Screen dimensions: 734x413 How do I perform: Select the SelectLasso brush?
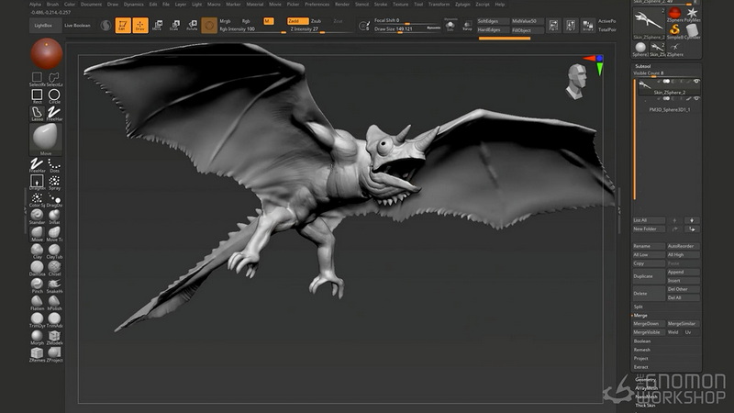pos(54,79)
